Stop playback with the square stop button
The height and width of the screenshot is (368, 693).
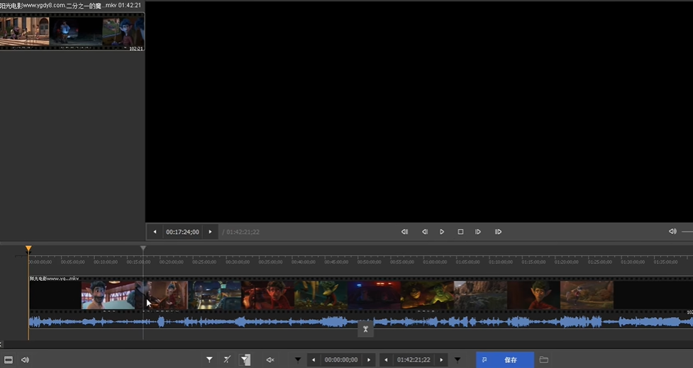[460, 231]
